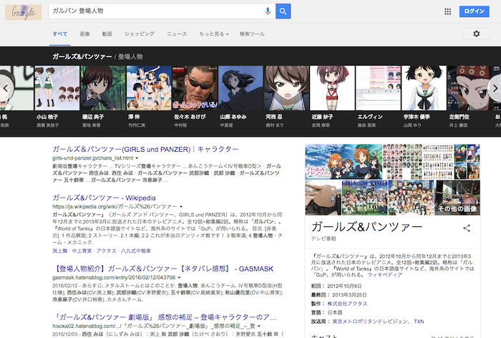Share the ガールズ&パンツァー knowledge panel

point(467,228)
